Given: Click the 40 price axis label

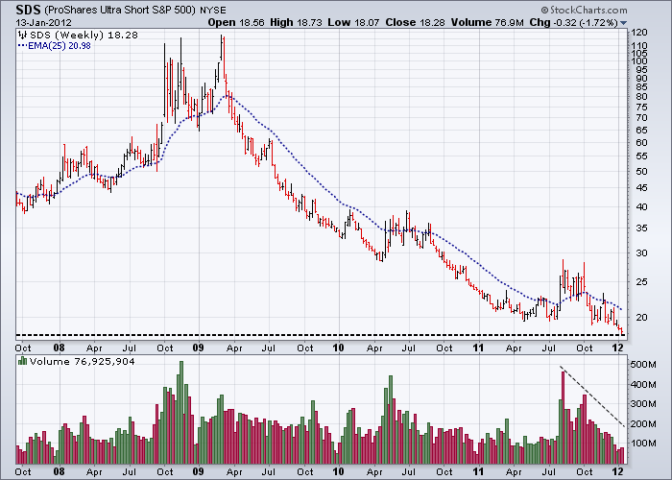Looking at the screenshot, I should [x=641, y=207].
